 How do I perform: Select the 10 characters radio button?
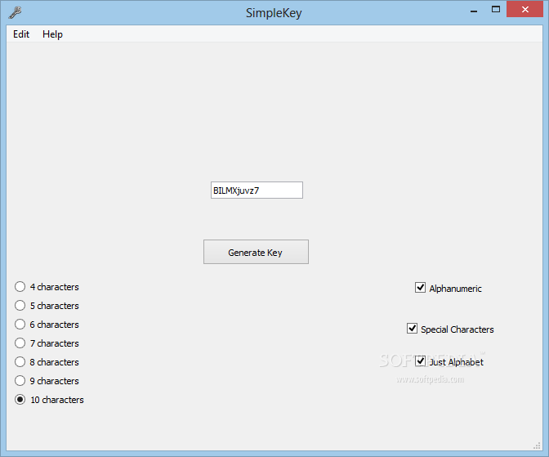click(x=20, y=400)
